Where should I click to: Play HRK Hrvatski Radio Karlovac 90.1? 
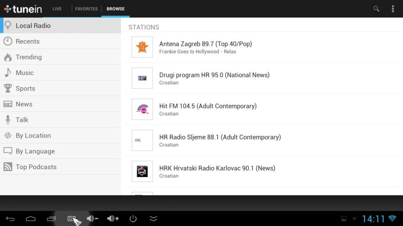(x=262, y=171)
